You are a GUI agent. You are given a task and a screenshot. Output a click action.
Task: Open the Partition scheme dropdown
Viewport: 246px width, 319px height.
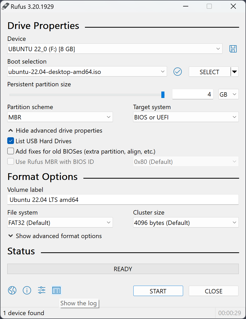pos(60,117)
